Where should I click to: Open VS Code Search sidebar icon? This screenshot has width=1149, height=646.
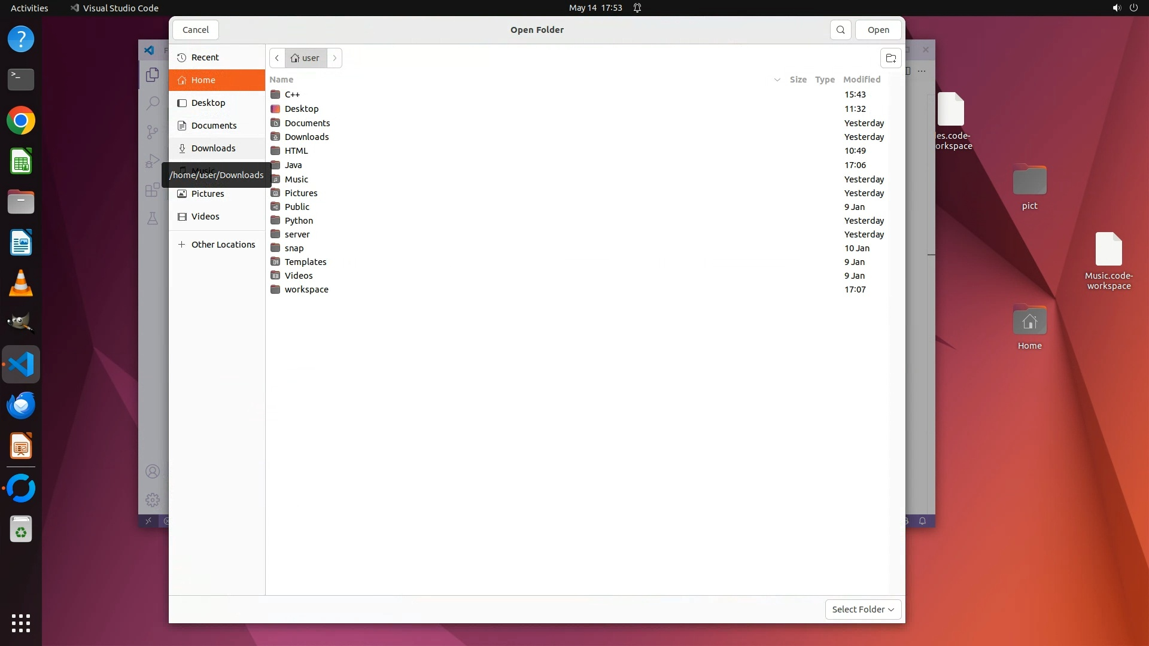(153, 103)
